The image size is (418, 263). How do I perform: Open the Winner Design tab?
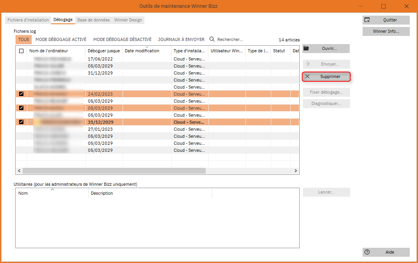128,20
